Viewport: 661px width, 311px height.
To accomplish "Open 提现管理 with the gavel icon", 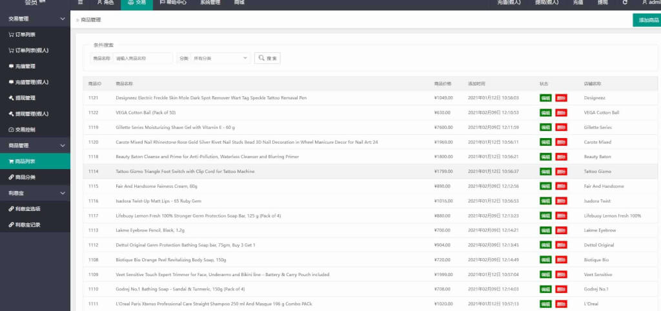I will pos(22,98).
